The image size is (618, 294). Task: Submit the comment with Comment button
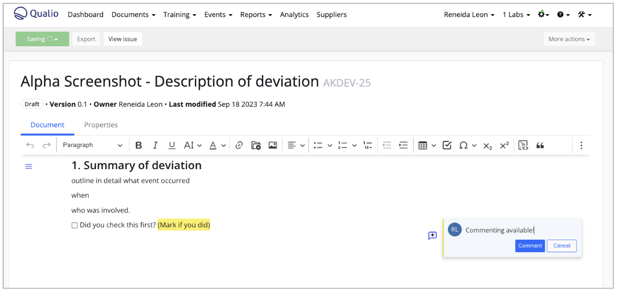530,246
